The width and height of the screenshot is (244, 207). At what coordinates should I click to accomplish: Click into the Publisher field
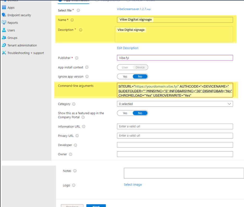pyautogui.click(x=175, y=58)
